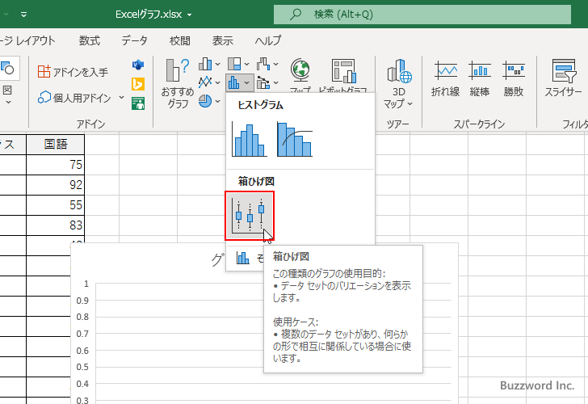Insert a 折れ線 sparkline
This screenshot has width=588, height=404.
(445, 79)
